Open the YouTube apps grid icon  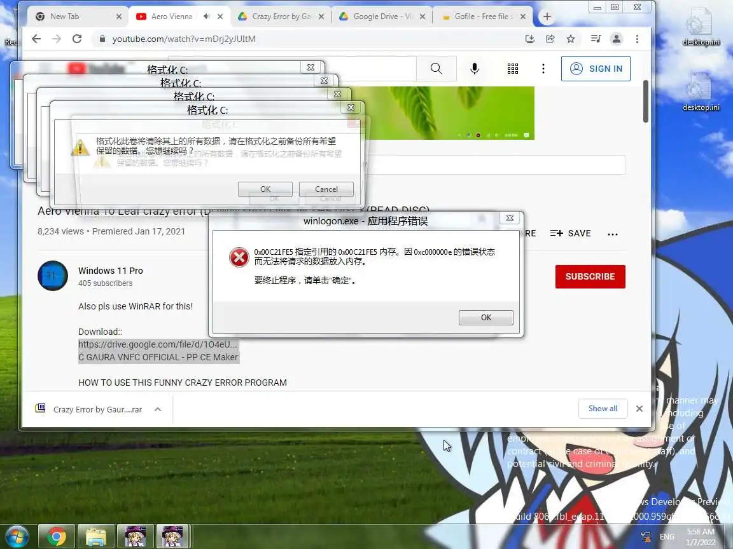click(x=513, y=69)
